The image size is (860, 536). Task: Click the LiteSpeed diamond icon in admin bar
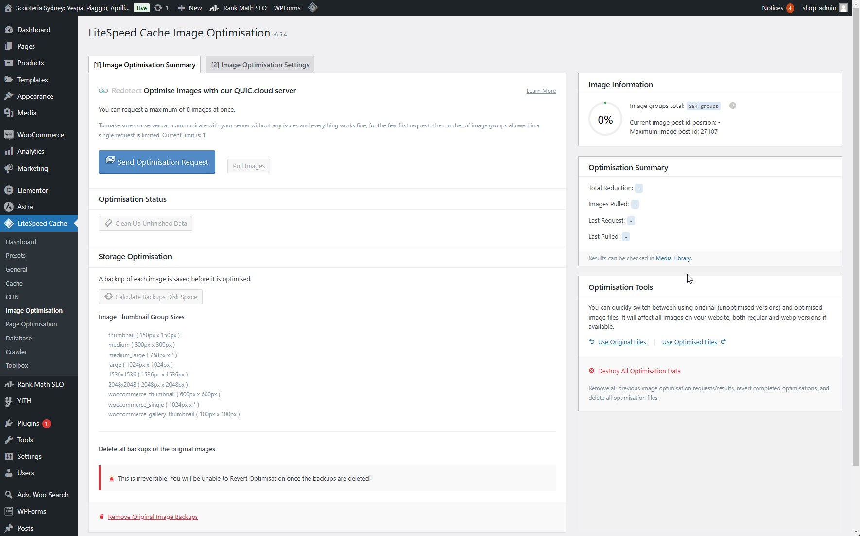click(312, 7)
